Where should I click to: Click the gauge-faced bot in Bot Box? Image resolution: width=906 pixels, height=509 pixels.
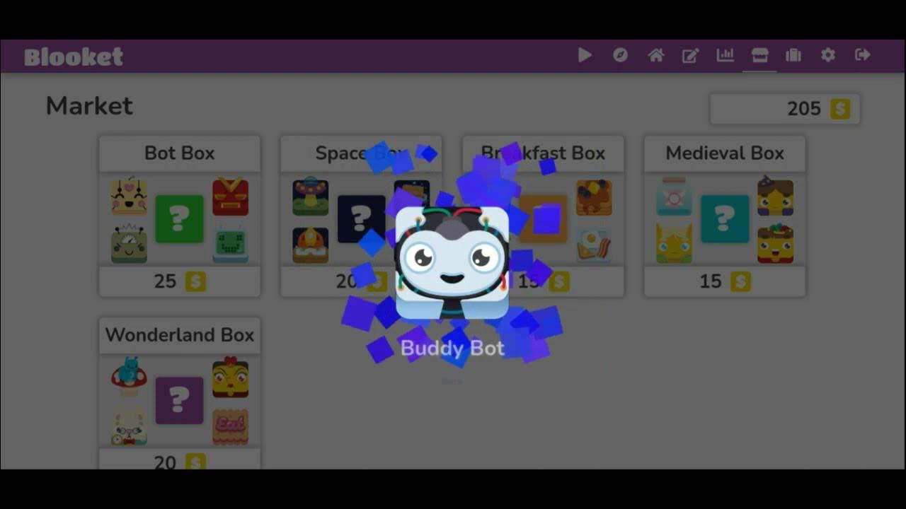tap(129, 245)
